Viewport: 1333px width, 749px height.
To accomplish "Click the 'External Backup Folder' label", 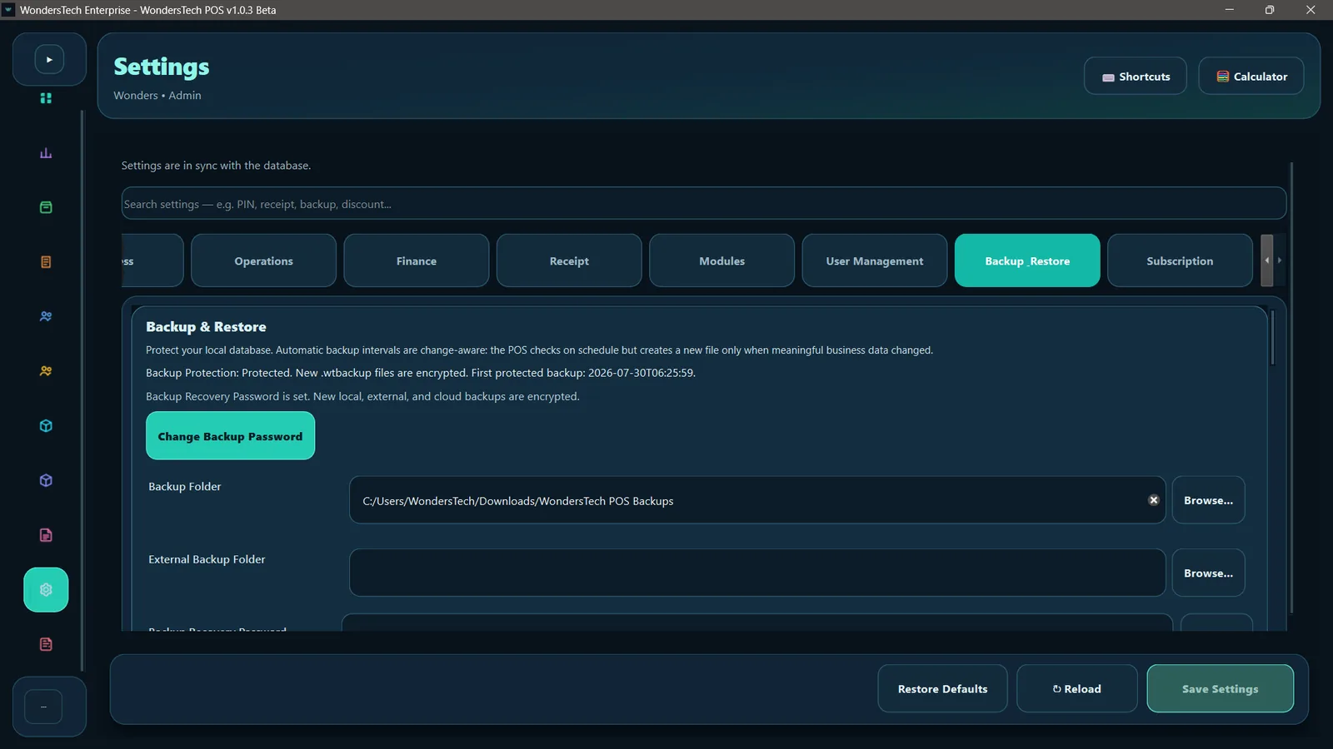I will click(x=207, y=559).
